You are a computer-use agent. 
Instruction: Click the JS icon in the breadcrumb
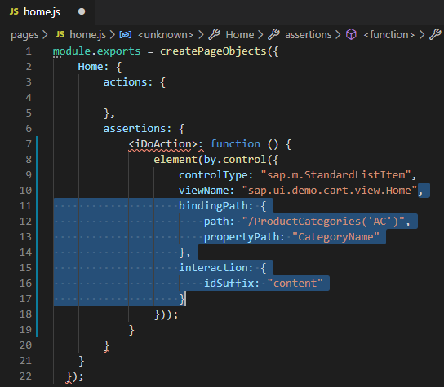pos(60,34)
